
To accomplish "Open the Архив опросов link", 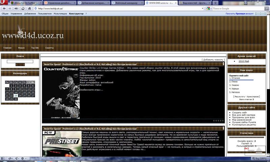I will (x=252, y=97).
